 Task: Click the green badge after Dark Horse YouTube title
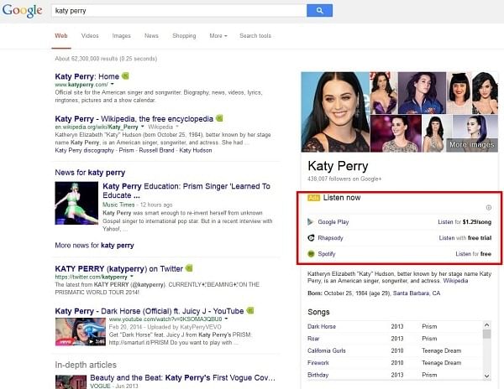click(250, 310)
